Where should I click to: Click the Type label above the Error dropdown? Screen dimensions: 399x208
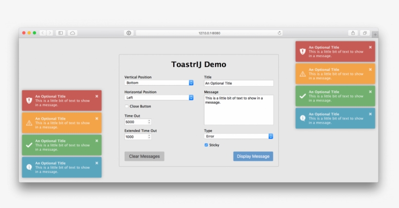208,131
